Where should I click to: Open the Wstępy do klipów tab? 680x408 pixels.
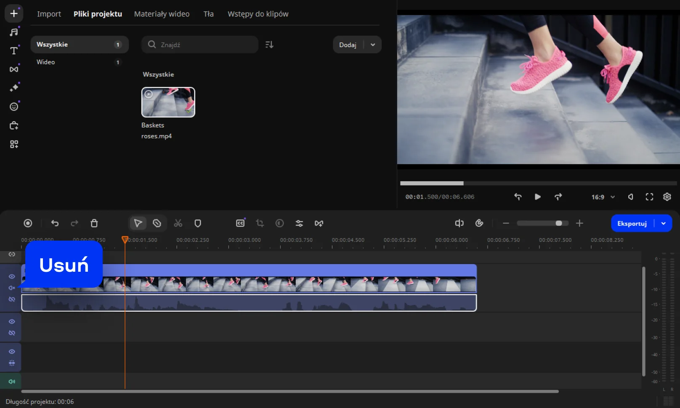pos(258,14)
